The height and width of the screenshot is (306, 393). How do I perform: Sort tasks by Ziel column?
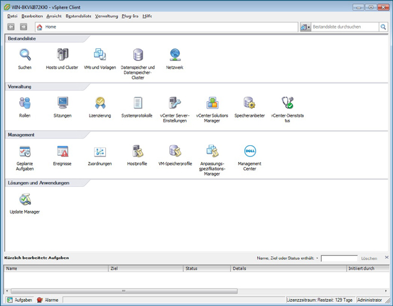(146, 268)
